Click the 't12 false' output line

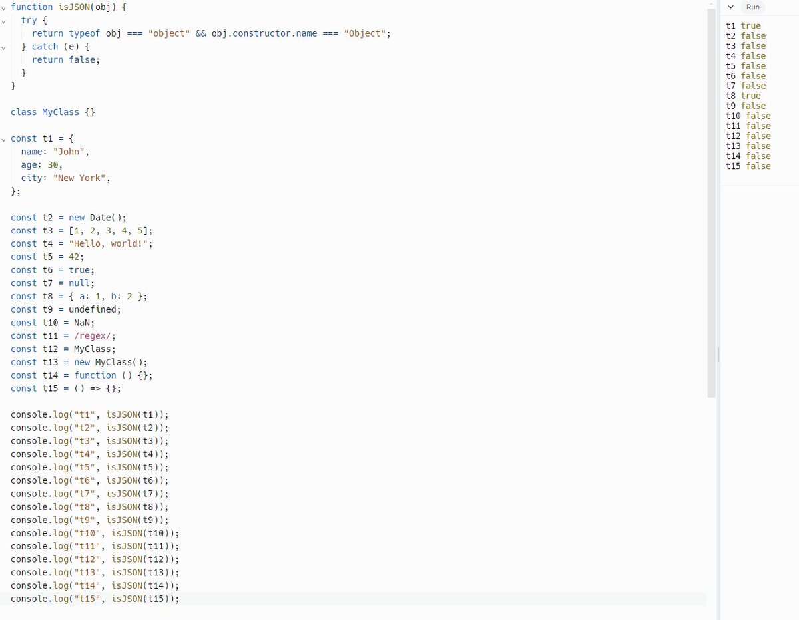(x=748, y=136)
